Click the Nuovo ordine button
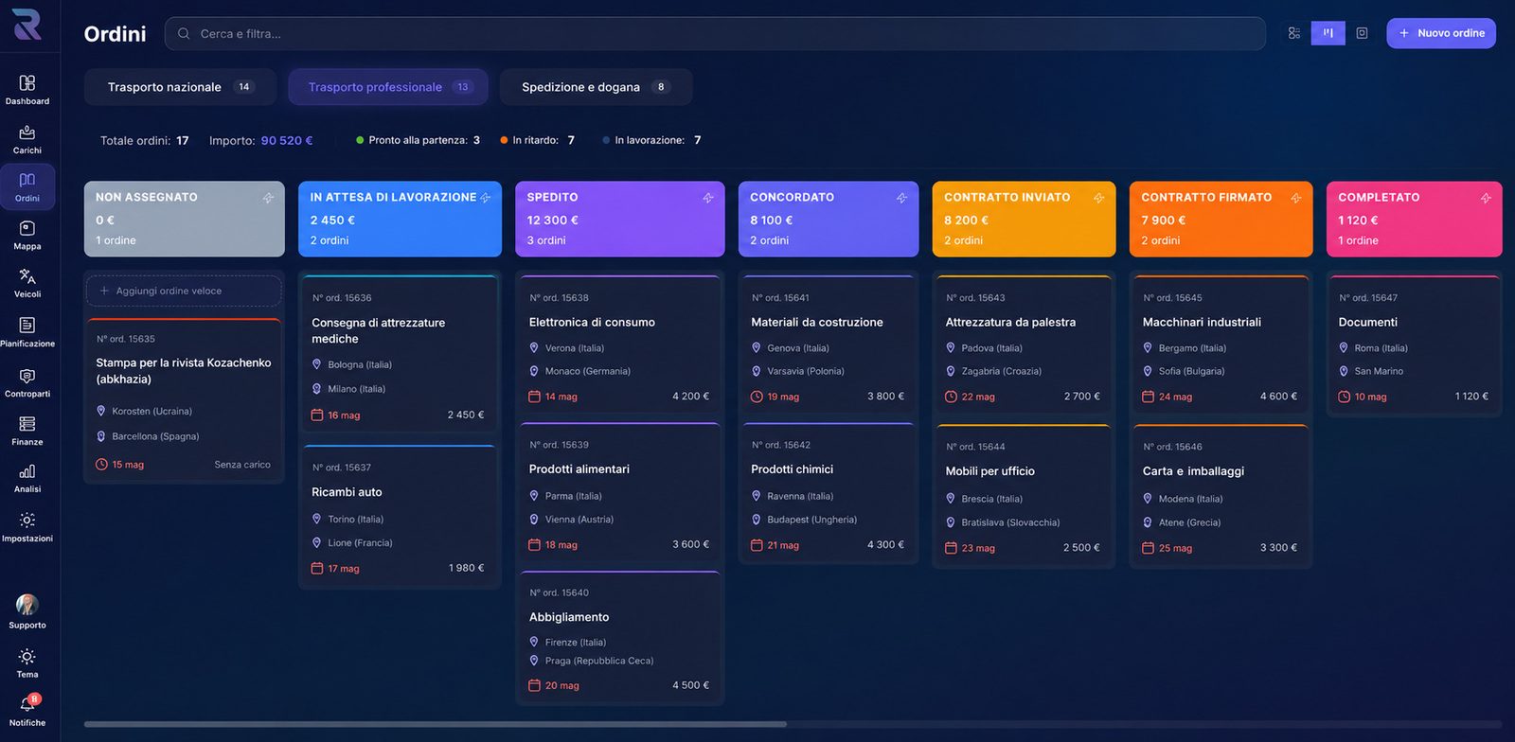1515x742 pixels. tap(1441, 33)
